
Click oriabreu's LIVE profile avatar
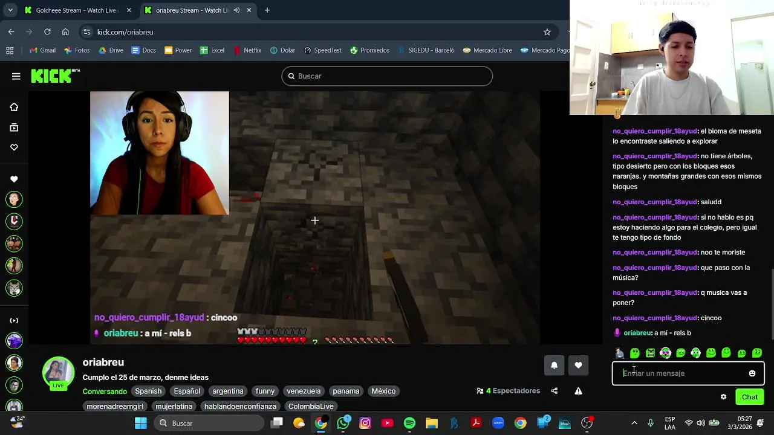point(58,373)
